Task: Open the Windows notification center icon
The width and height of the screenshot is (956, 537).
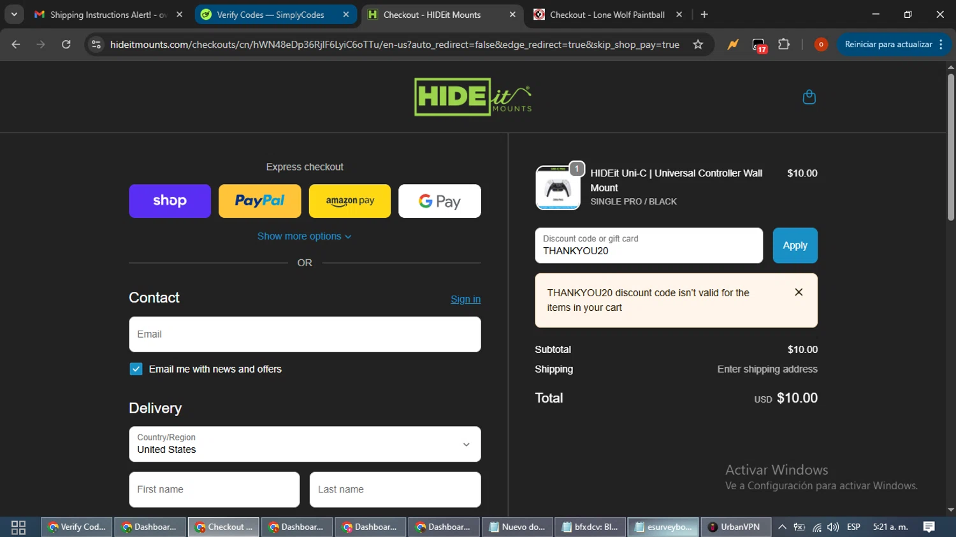Action: click(929, 527)
